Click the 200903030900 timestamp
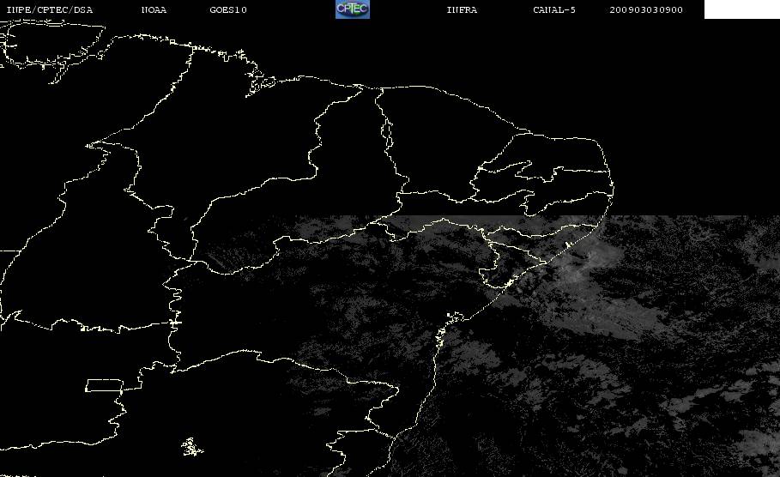This screenshot has height=477, width=780. (x=646, y=10)
